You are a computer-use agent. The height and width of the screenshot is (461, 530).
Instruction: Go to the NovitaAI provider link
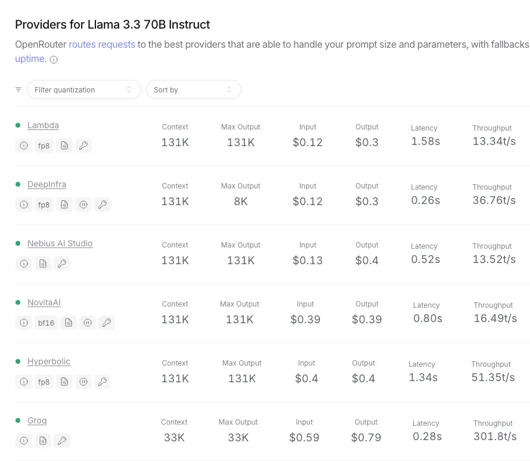point(44,302)
